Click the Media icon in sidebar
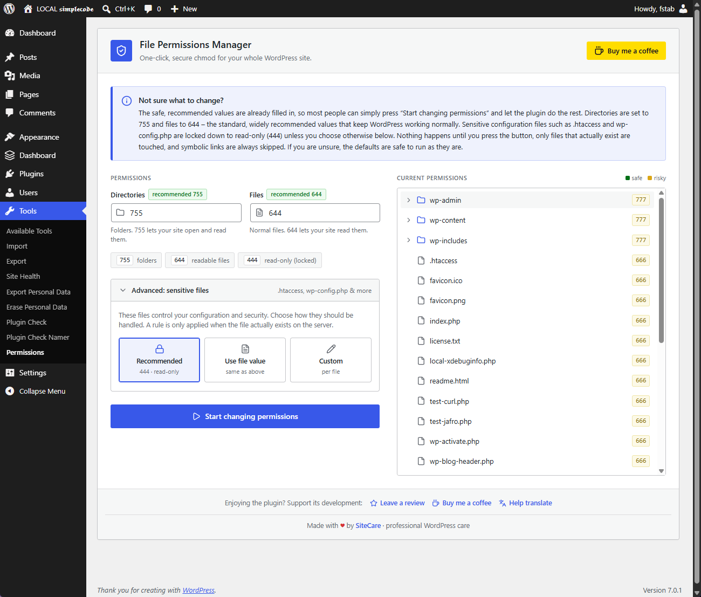The image size is (701, 597). (10, 76)
